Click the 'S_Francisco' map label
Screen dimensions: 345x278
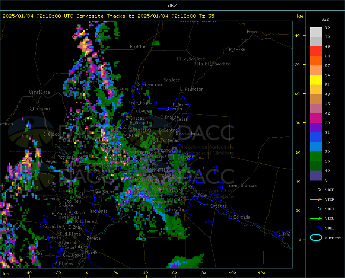pos(151,85)
